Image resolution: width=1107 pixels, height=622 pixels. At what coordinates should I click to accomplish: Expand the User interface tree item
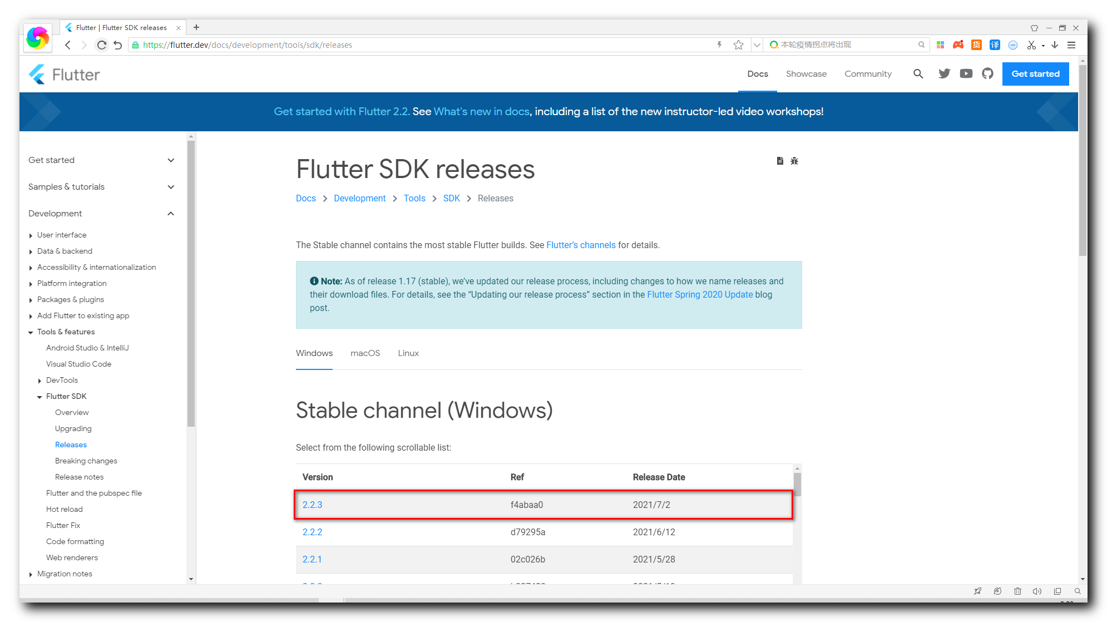point(31,236)
